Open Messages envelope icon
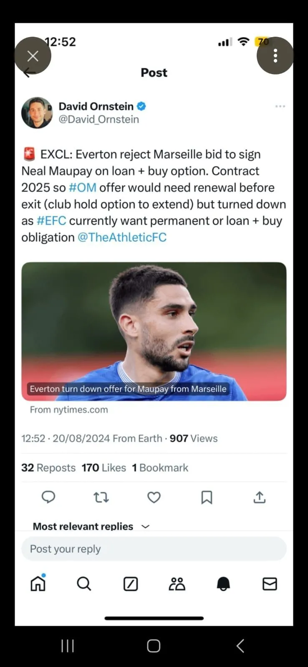The height and width of the screenshot is (667, 308). [x=270, y=584]
